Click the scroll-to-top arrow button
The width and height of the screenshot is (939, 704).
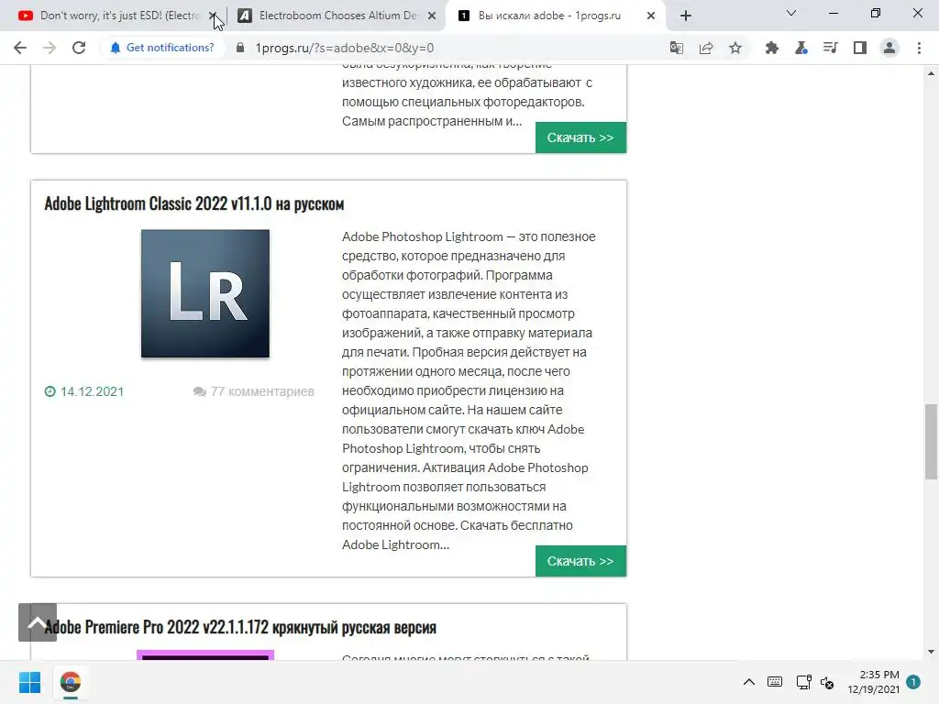click(37, 622)
